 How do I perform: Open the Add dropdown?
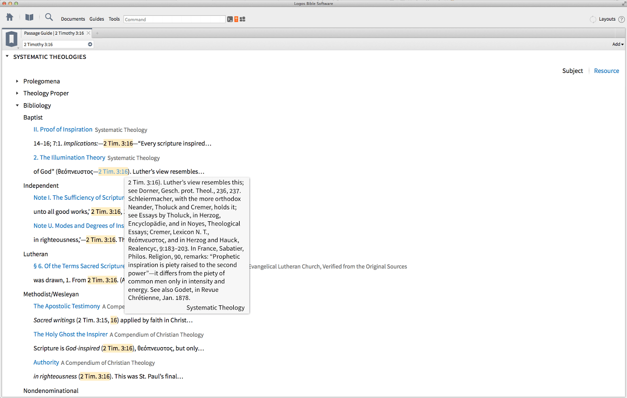click(617, 44)
